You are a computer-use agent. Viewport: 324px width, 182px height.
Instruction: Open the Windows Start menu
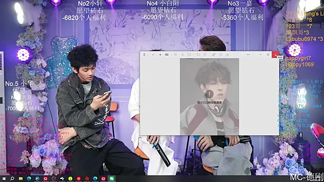pos(4,178)
